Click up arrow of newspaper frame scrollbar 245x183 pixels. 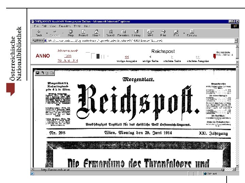[x=238, y=67]
